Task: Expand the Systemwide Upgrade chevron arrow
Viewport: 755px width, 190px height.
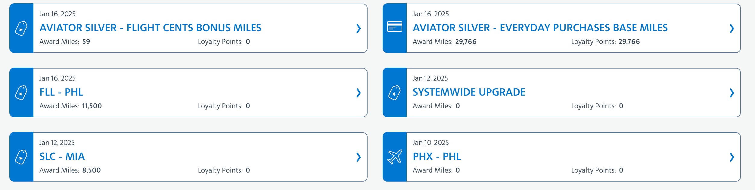Action: (x=732, y=93)
